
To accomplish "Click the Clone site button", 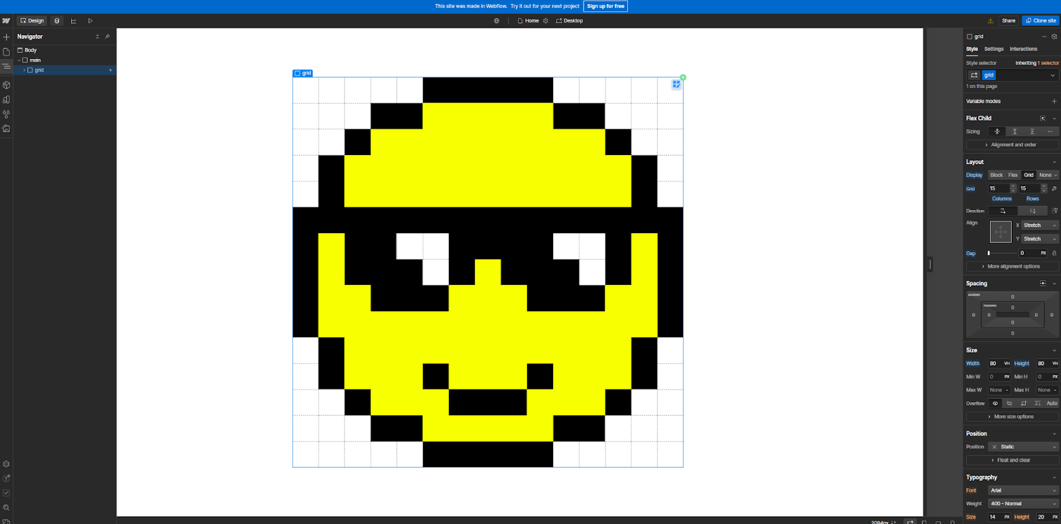I will point(1040,21).
